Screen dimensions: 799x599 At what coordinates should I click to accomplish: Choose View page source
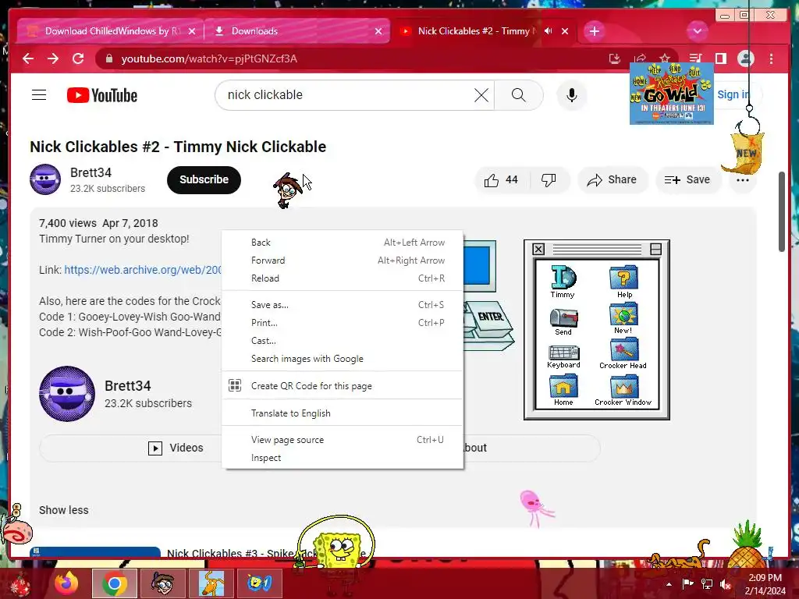[x=342, y=440]
